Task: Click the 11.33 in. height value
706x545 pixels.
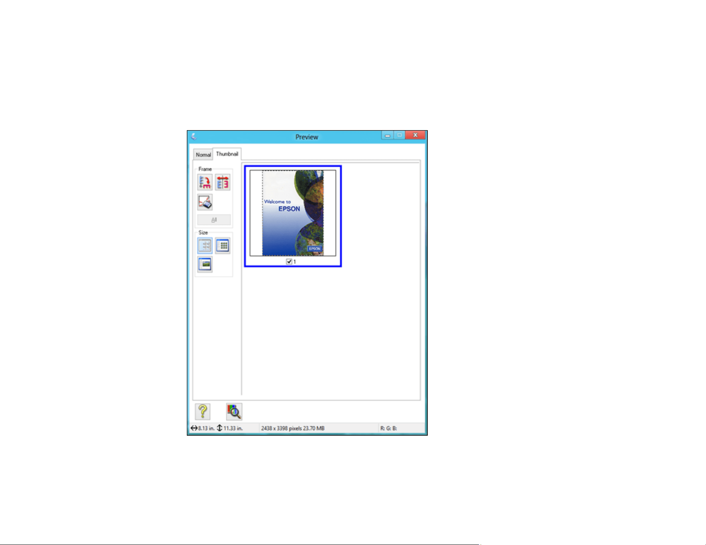Action: [233, 428]
